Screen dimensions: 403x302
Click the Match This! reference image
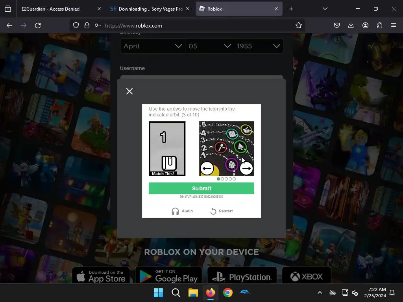167,149
